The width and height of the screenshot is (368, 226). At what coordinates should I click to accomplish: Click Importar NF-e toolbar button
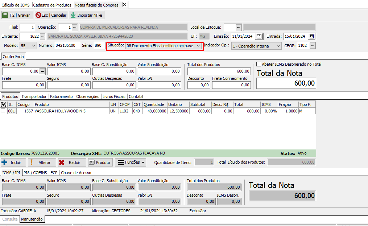pos(87,15)
